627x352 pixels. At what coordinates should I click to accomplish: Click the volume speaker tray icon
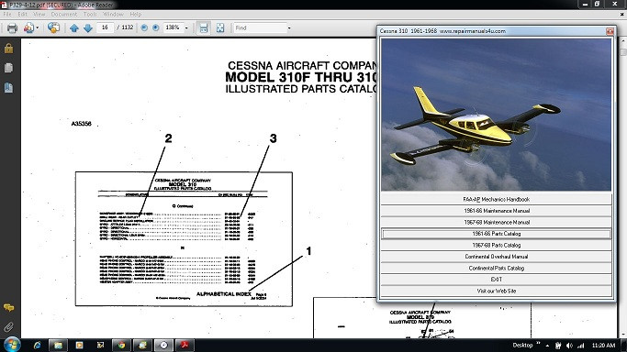[x=569, y=346]
